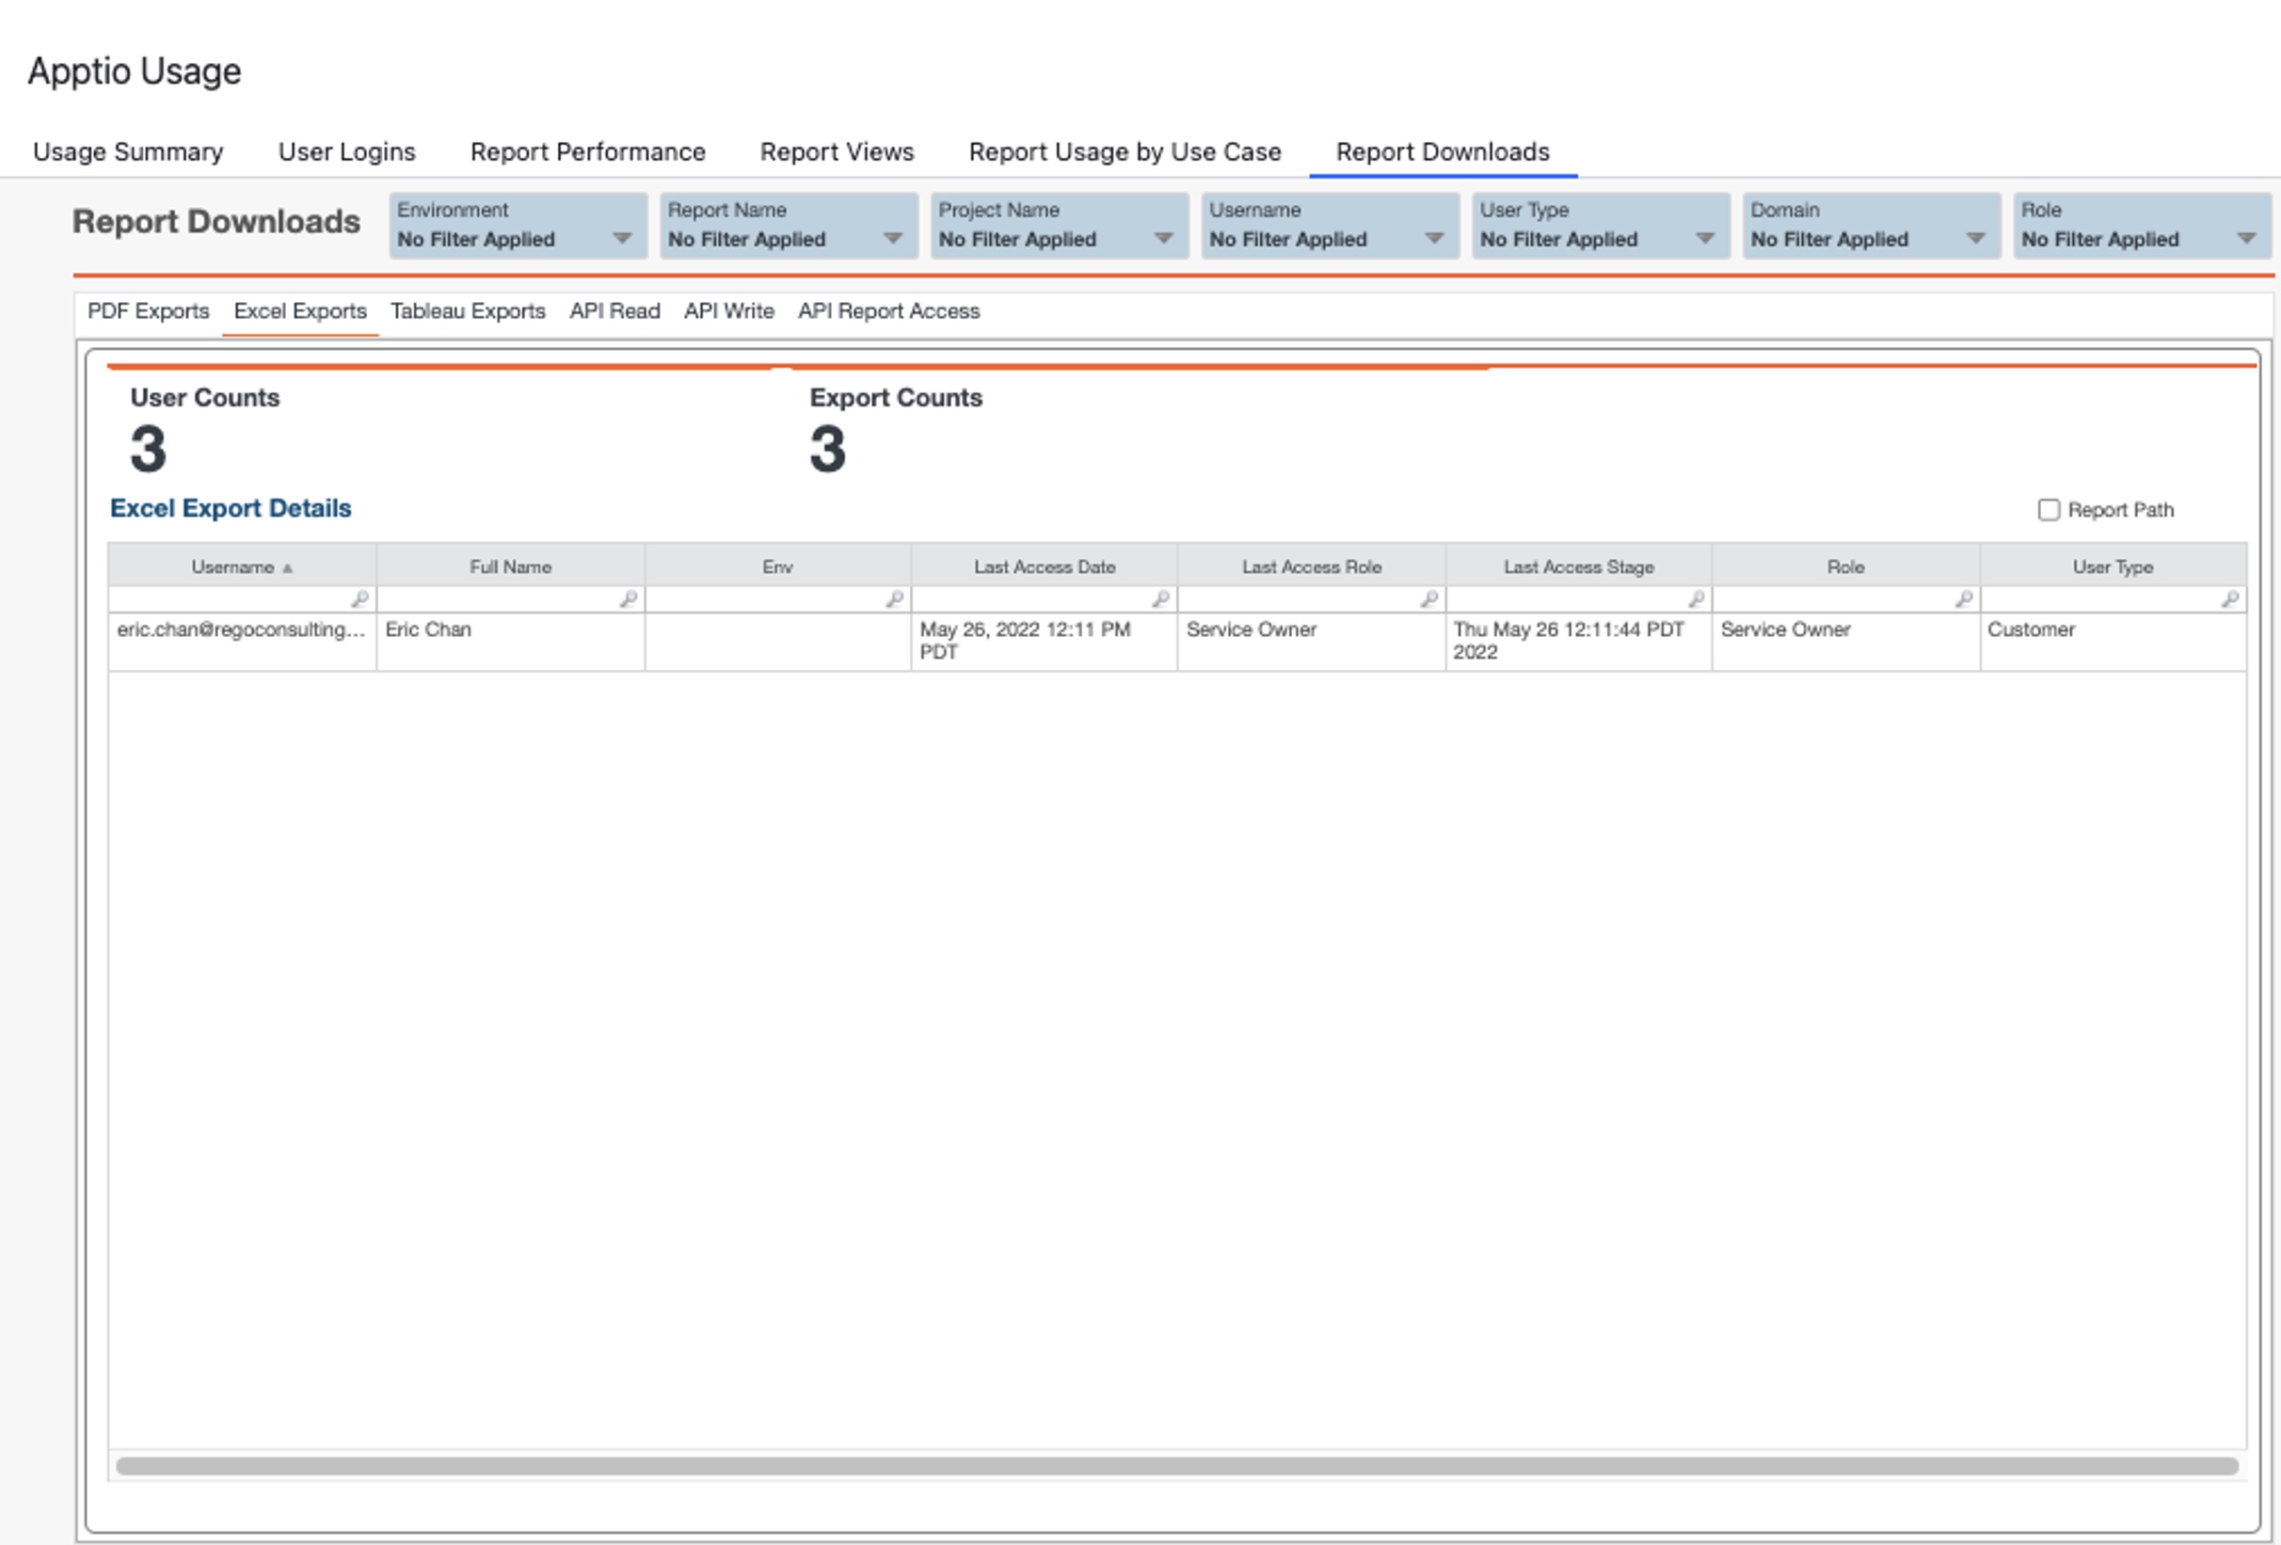
Task: Click the horizontal scrollbar under the table
Action: point(1177,1466)
